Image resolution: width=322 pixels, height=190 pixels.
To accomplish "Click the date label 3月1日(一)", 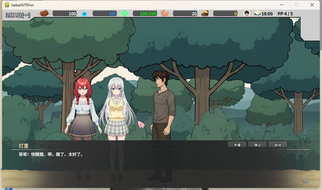I will click(18, 15).
